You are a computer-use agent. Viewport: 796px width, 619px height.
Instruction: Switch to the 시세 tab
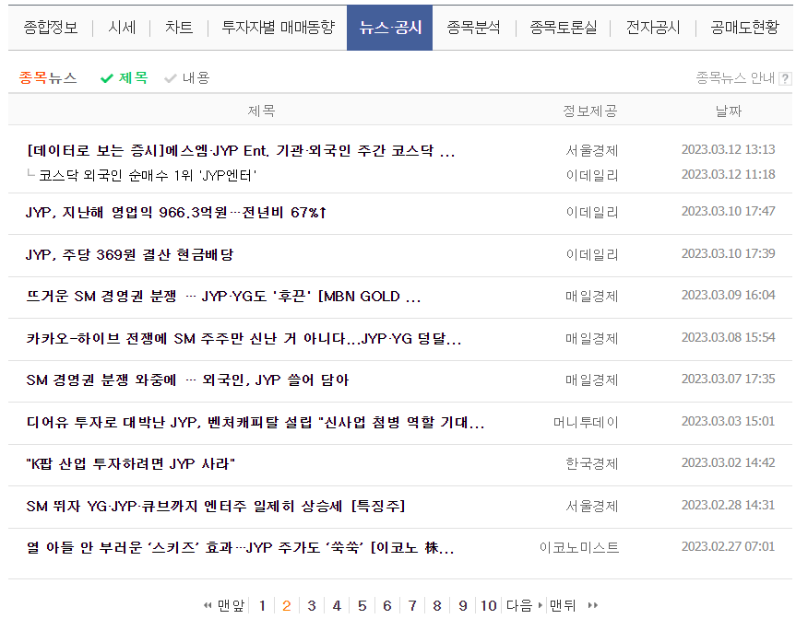122,28
